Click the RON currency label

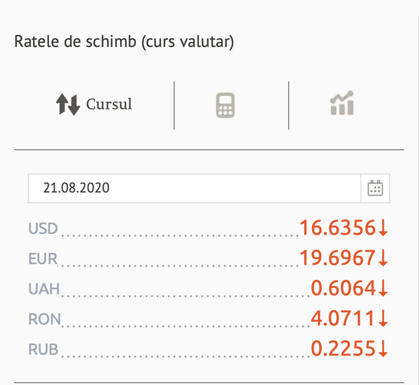(45, 319)
